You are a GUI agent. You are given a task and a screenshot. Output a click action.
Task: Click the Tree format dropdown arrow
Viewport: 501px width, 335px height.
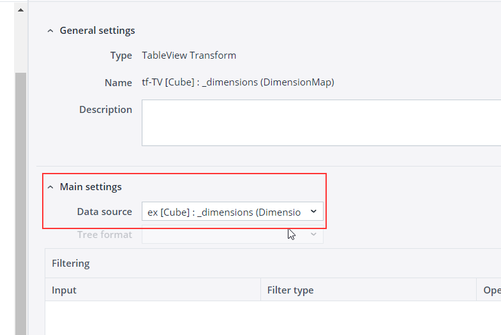tap(313, 235)
